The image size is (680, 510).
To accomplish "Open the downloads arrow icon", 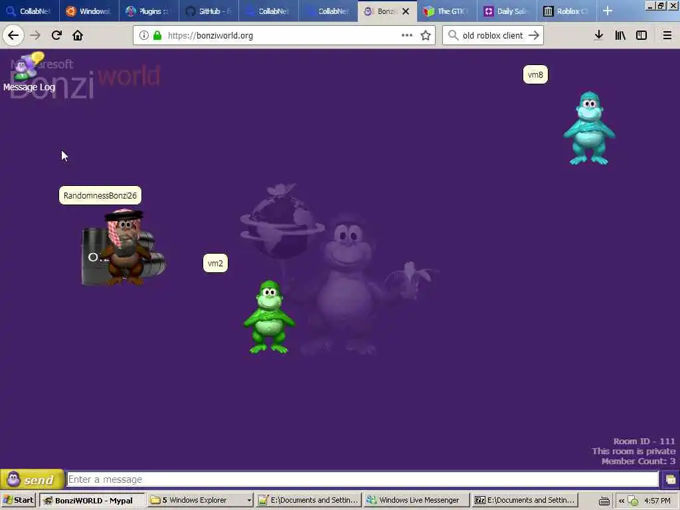I will 598,35.
